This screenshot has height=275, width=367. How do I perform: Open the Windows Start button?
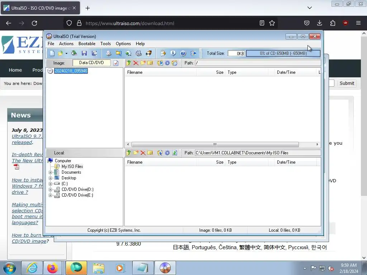(x=10, y=268)
